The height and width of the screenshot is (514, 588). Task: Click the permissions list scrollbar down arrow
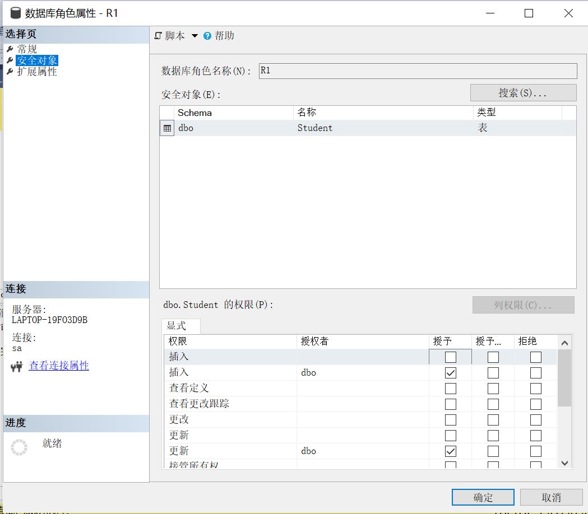point(564,463)
